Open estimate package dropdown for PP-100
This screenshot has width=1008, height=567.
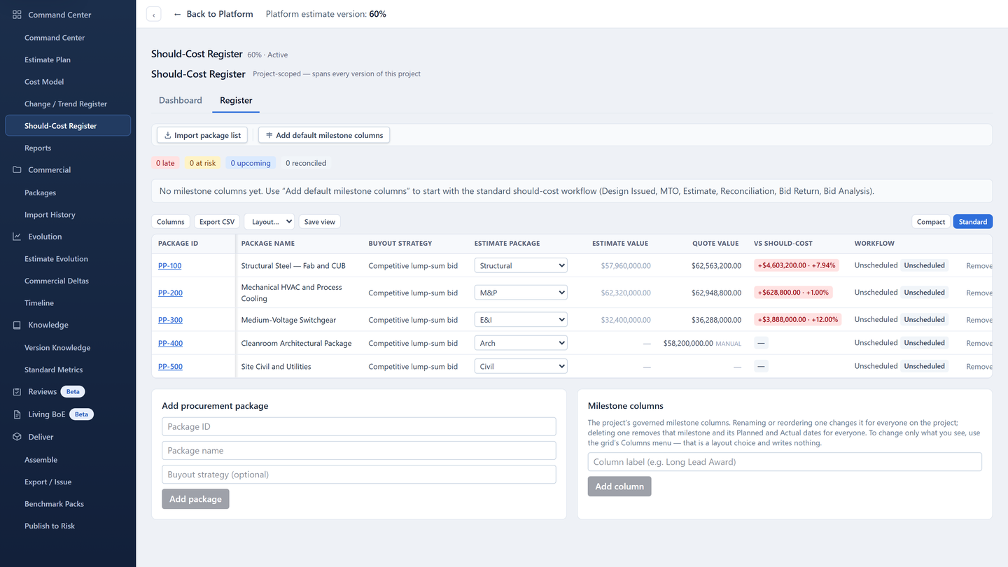pyautogui.click(x=521, y=266)
